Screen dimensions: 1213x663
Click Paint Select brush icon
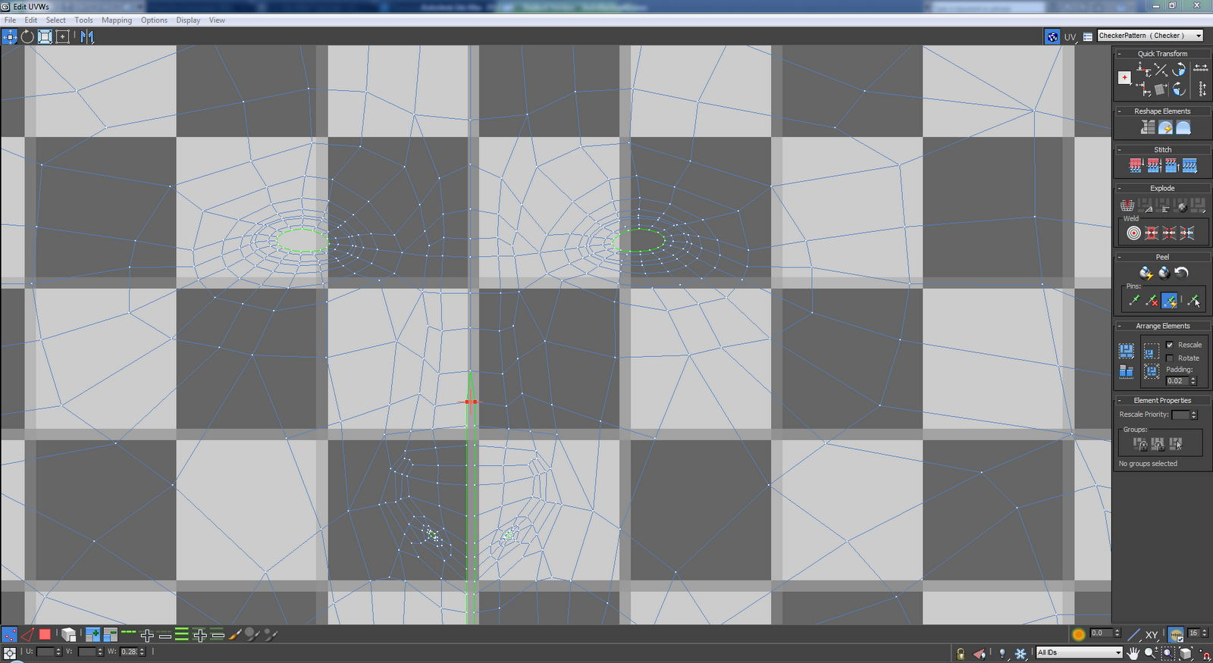coord(235,634)
